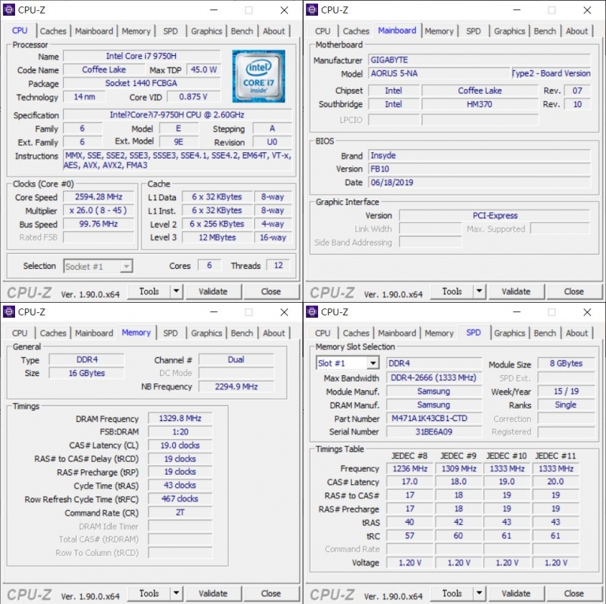Click the Part Number field M471A1K43CB1-CTD
Image resolution: width=606 pixels, height=604 pixels.
434,418
